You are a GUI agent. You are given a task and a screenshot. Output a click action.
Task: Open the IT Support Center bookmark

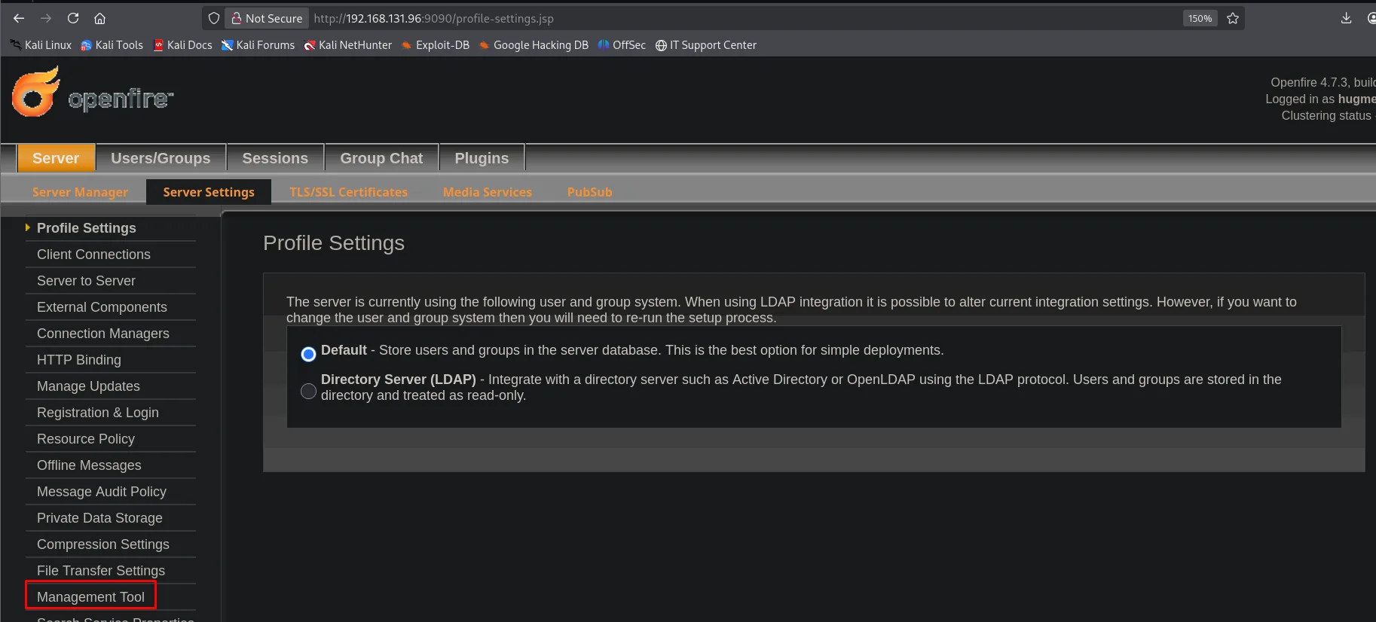706,45
